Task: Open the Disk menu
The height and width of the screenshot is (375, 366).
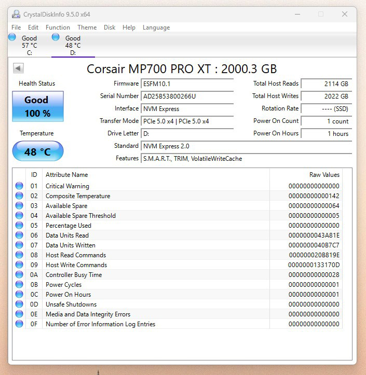Action: point(110,27)
